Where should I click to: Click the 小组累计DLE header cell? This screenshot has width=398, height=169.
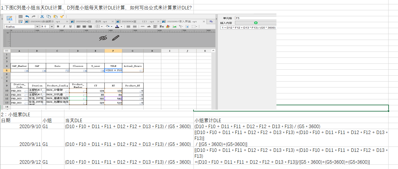(291, 120)
